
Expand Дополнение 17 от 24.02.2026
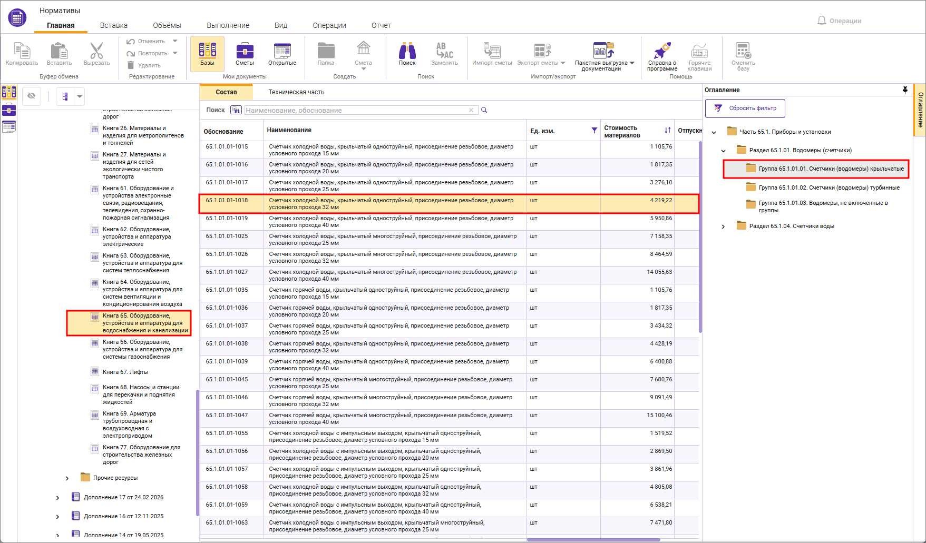[57, 498]
